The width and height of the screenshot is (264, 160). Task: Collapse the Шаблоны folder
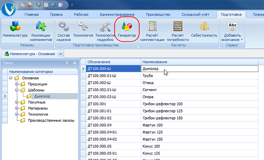pos(17,90)
